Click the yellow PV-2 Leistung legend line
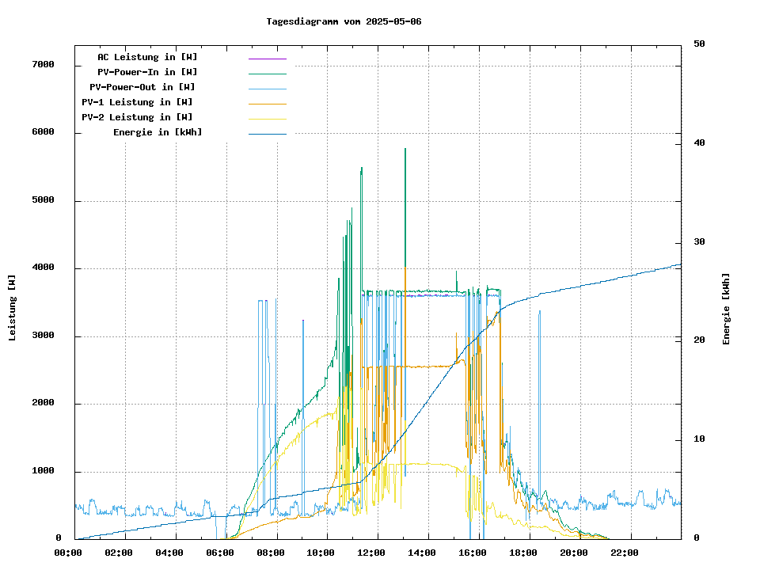This screenshot has width=760, height=570. coord(267,119)
